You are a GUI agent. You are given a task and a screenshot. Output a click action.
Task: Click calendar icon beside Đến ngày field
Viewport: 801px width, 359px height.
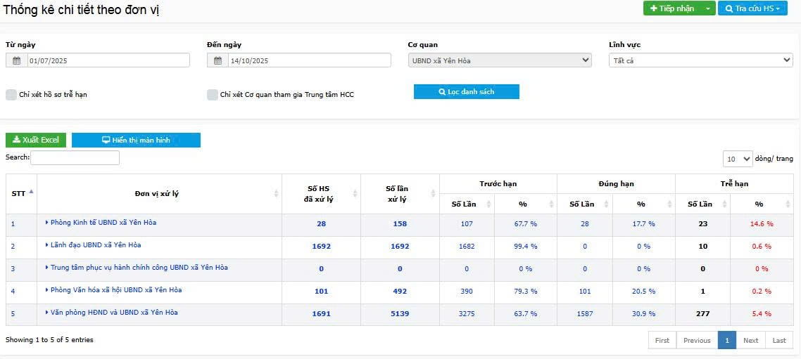pos(218,61)
